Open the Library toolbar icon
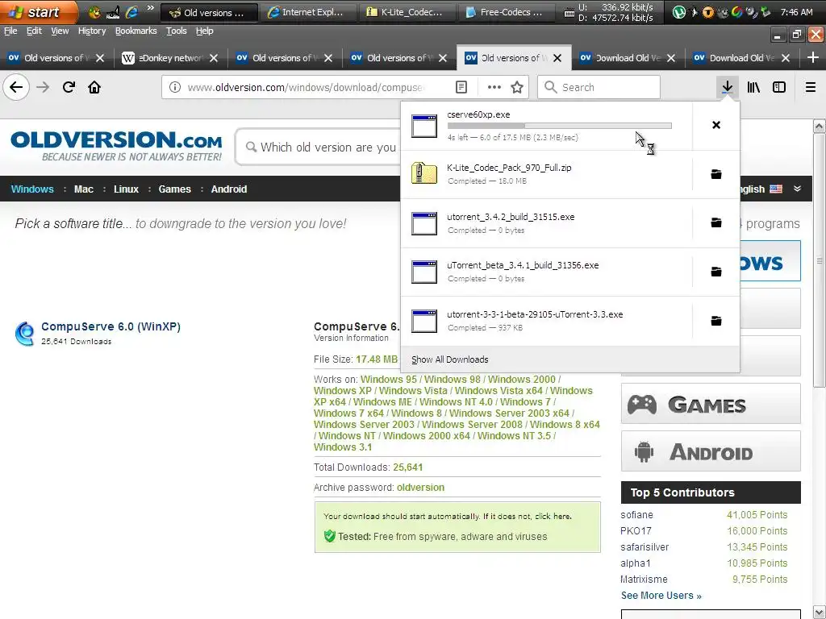 point(753,87)
